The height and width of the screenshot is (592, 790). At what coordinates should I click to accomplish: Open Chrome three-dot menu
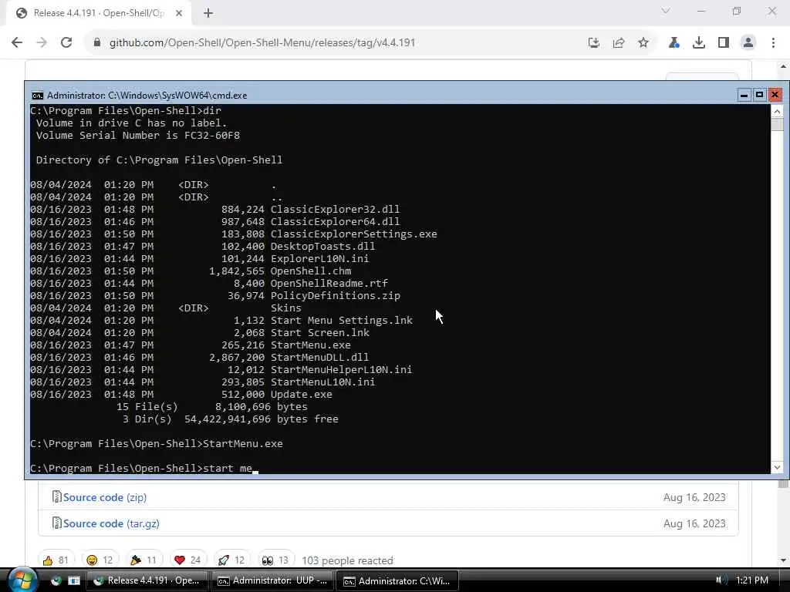773,43
